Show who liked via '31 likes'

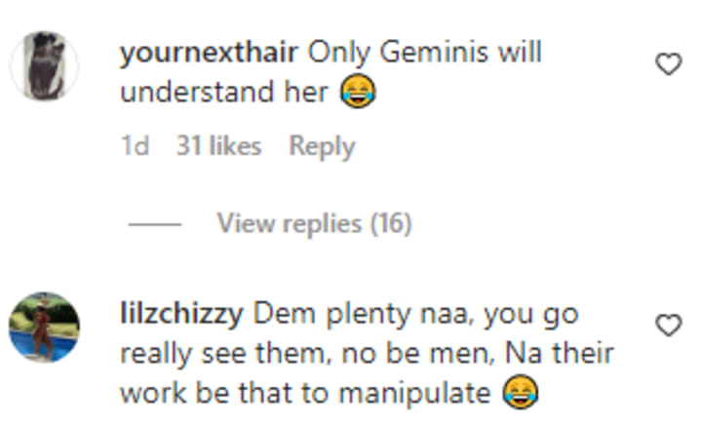219,146
